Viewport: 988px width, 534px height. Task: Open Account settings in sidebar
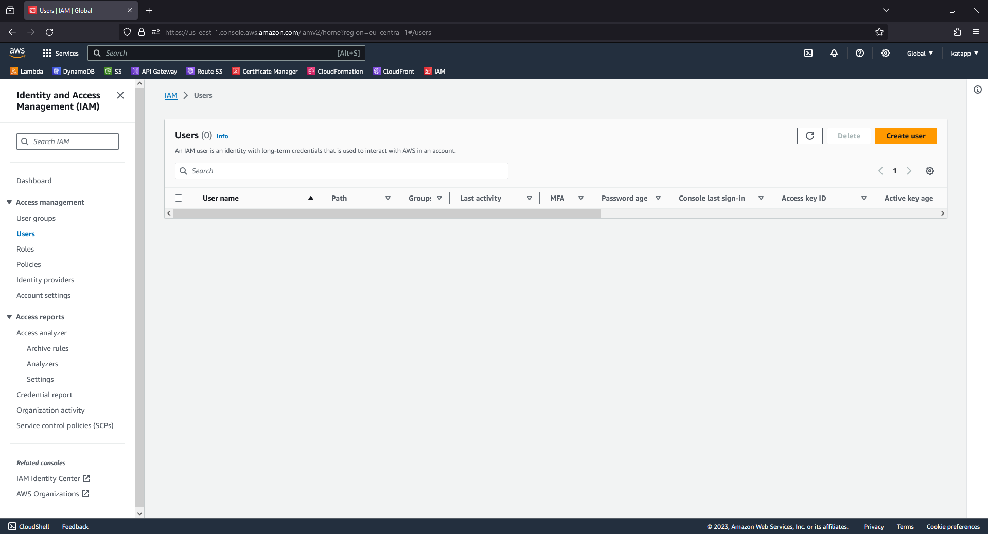(x=43, y=295)
